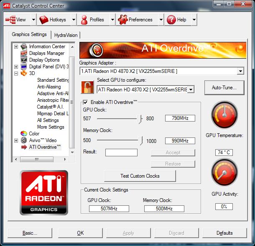The width and height of the screenshot is (255, 246).
Task: Select Anisotropic Filtering tree item
Action: click(x=53, y=100)
